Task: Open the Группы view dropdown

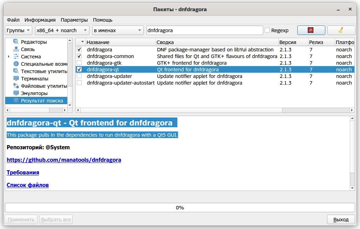Action: click(x=18, y=30)
